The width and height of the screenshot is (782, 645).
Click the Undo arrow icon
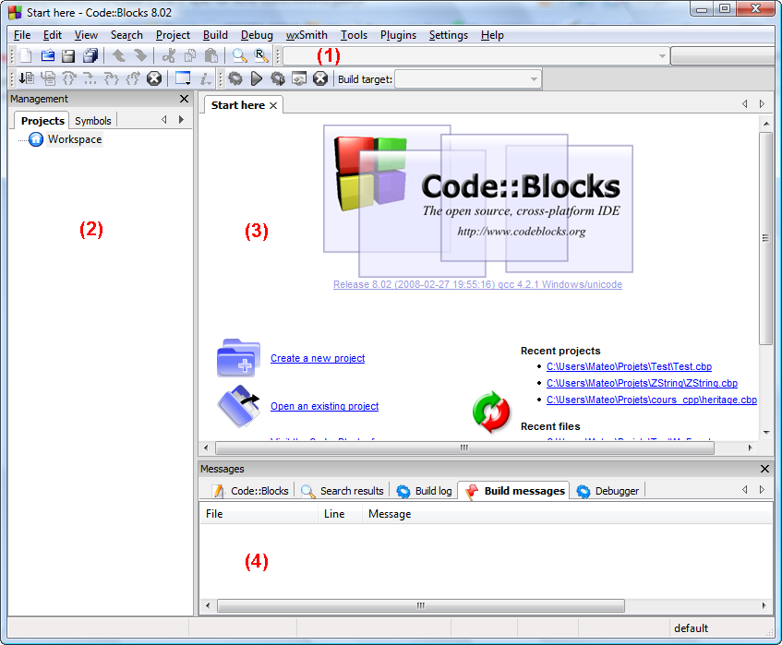pyautogui.click(x=119, y=55)
